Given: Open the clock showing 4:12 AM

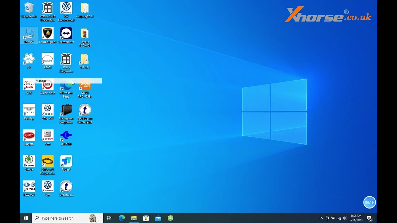Looking at the screenshot, I should pos(356,218).
